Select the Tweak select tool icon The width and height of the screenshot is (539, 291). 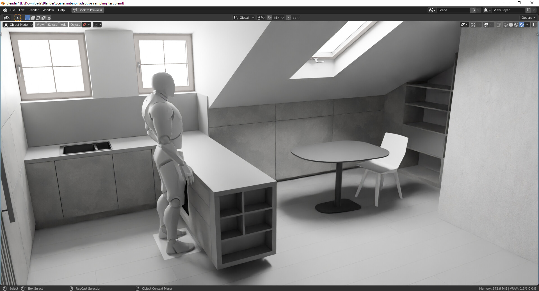(x=17, y=18)
